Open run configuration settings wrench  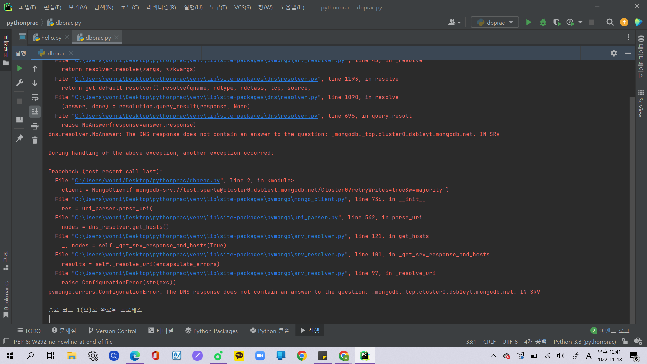tap(20, 83)
